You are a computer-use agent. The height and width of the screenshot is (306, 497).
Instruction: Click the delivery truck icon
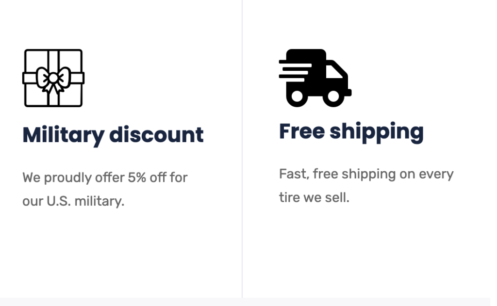315,78
